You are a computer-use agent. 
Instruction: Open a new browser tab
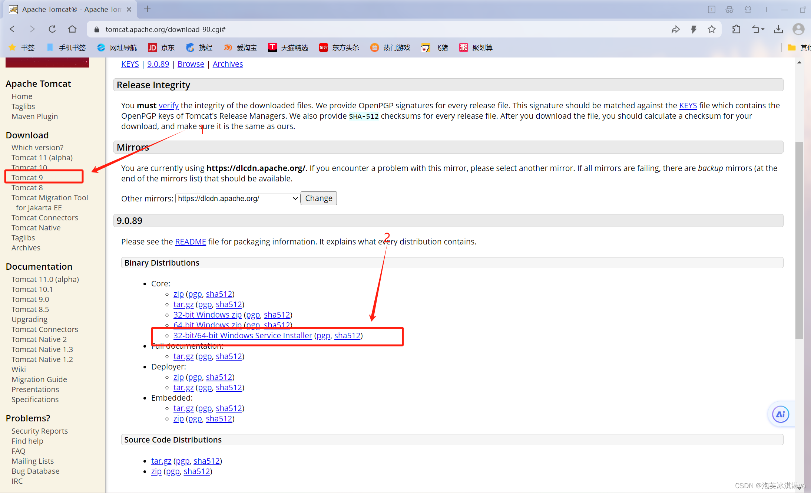[147, 9]
